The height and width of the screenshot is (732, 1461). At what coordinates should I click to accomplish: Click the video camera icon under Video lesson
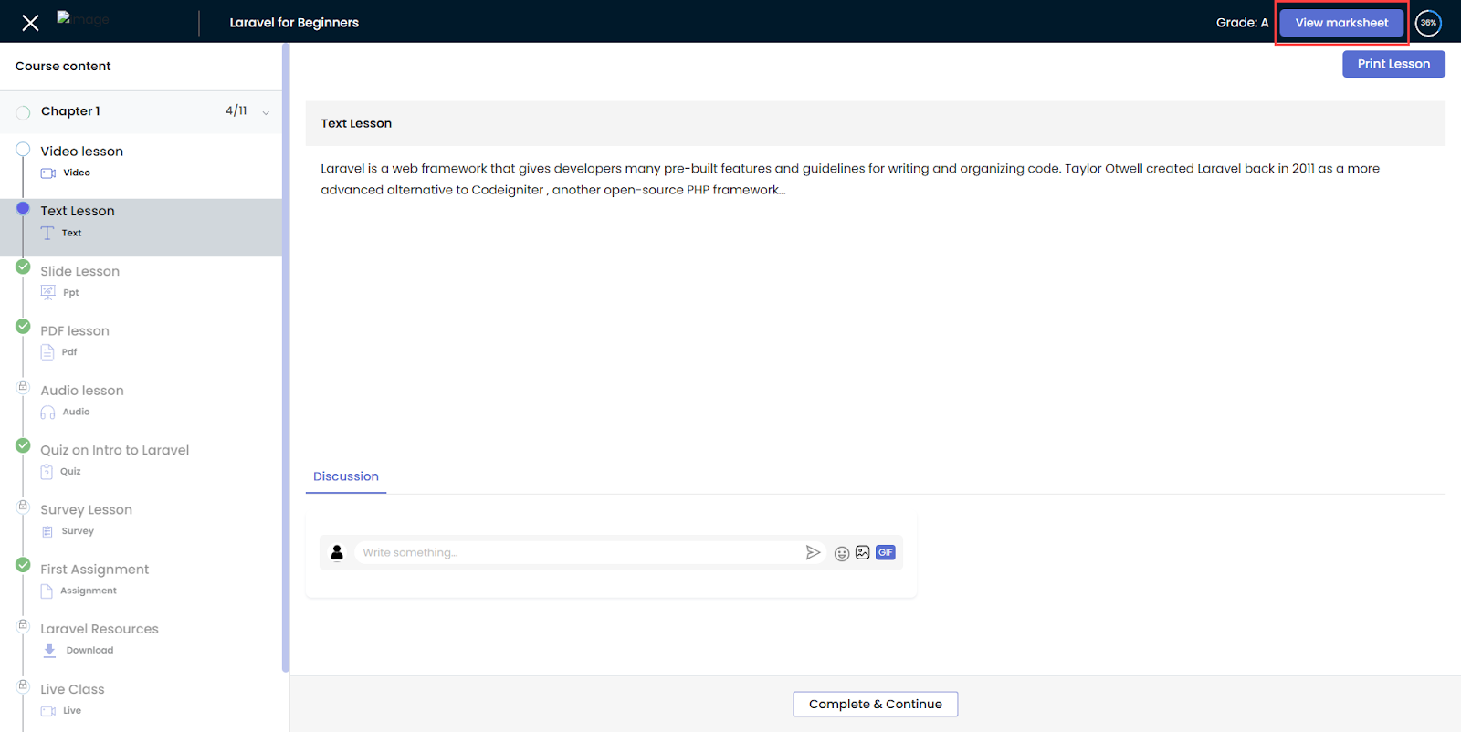click(48, 173)
